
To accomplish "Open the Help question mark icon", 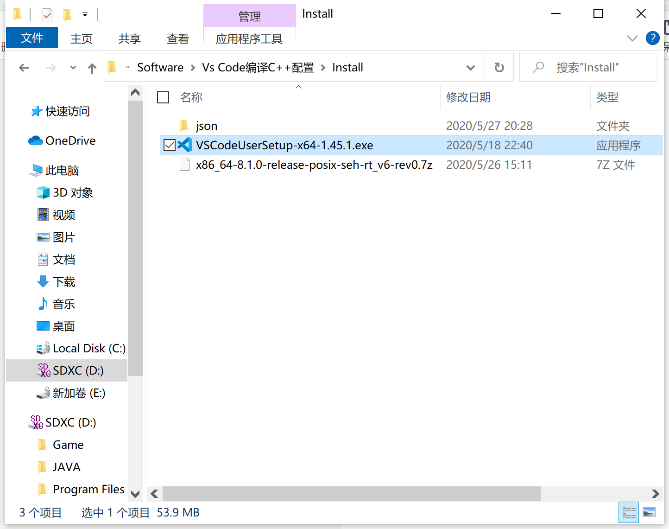I will pos(652,38).
